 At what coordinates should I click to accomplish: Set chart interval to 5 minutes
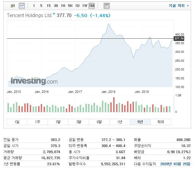[41, 6]
